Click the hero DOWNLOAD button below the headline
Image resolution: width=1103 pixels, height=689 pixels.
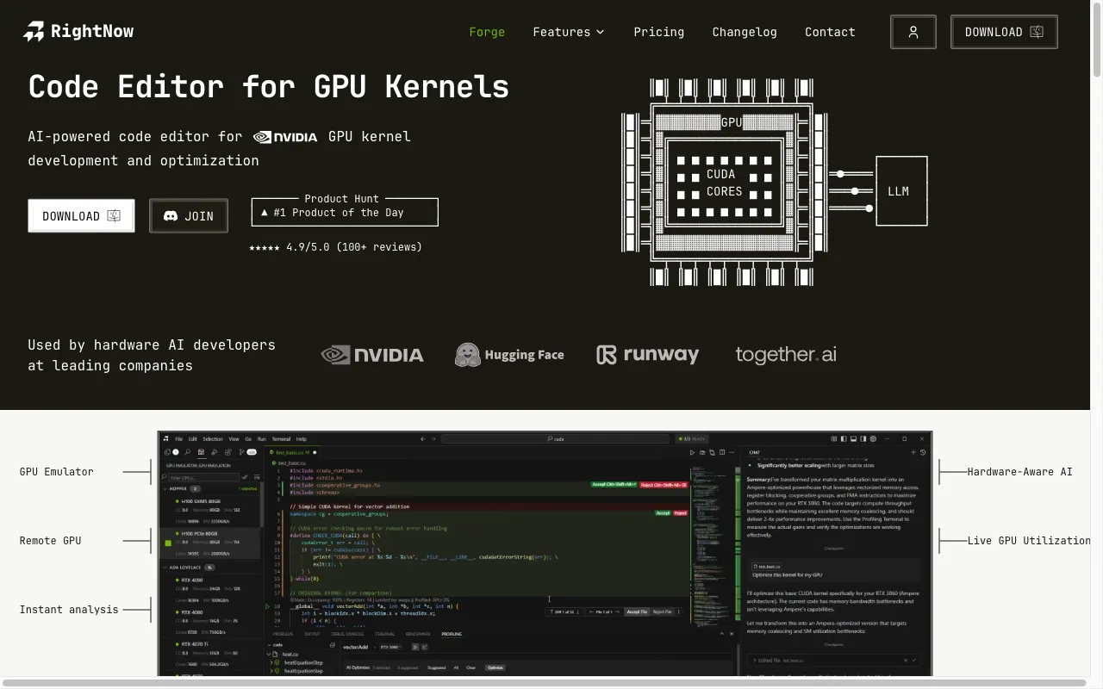pyautogui.click(x=81, y=216)
